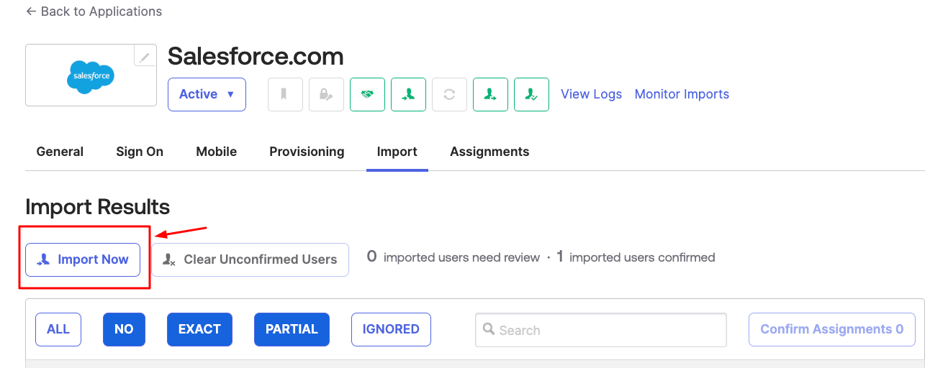Switch to the Provisioning tab
The image size is (930, 368).
pyautogui.click(x=307, y=152)
